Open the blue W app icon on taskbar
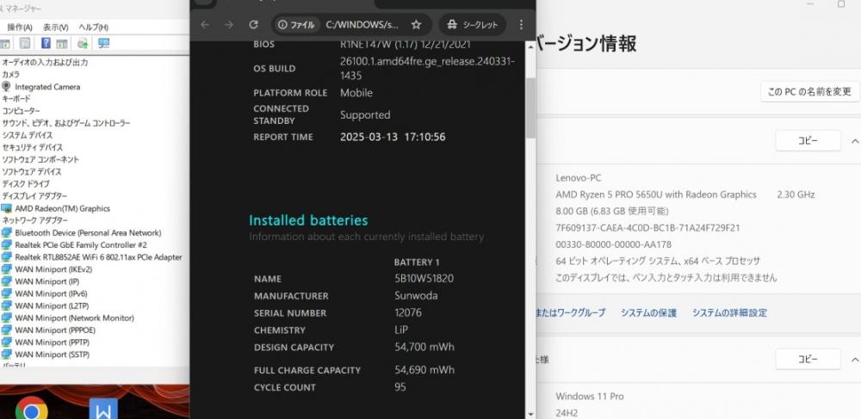Viewport: 861px width, 419px height. tap(103, 408)
